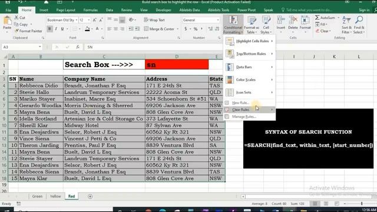Switch to Page Layout view icon

[x=326, y=204]
